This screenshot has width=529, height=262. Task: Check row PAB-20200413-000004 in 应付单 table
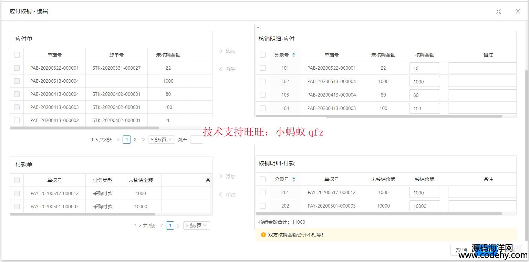pos(17,94)
